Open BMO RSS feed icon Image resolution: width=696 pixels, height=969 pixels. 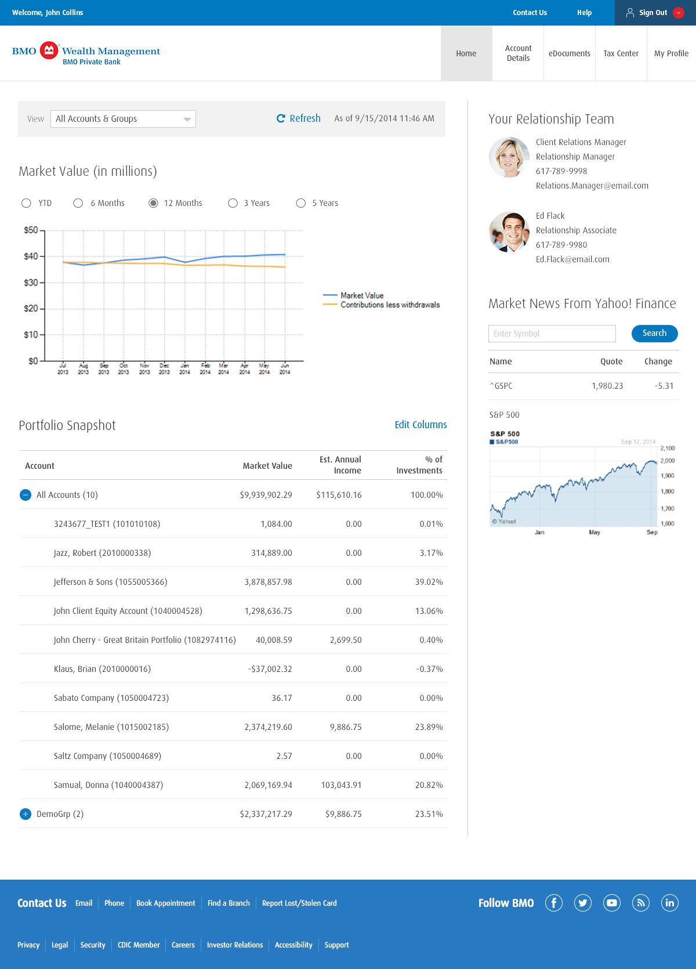click(x=641, y=903)
